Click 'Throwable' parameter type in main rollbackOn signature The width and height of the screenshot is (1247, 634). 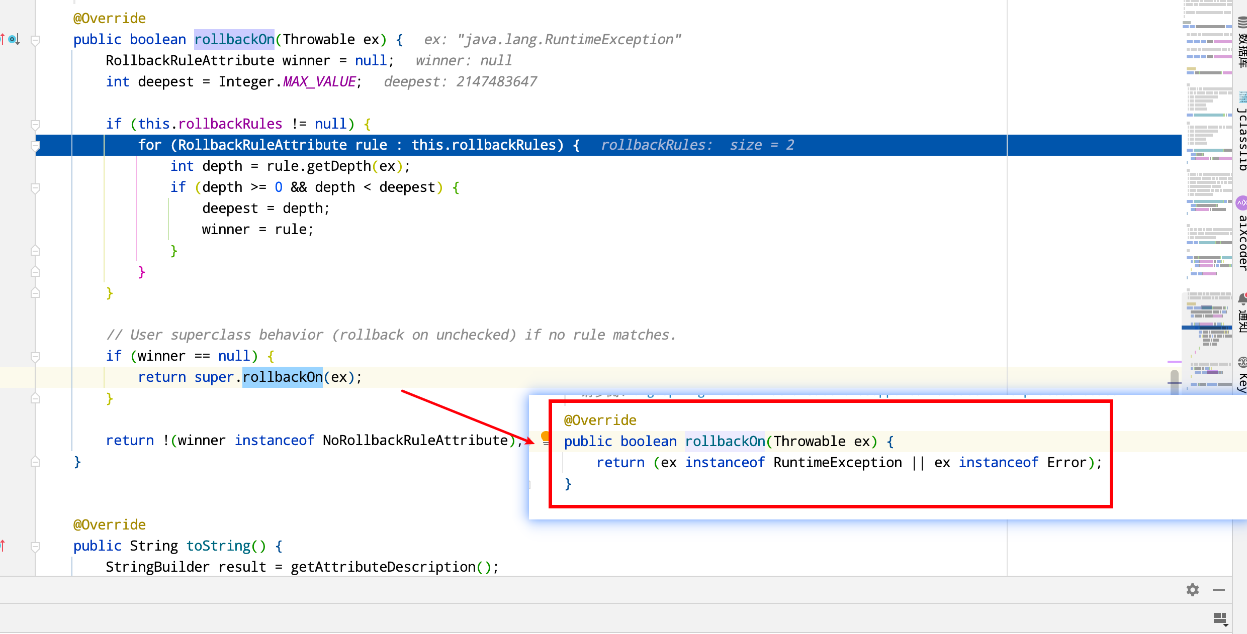(x=319, y=39)
